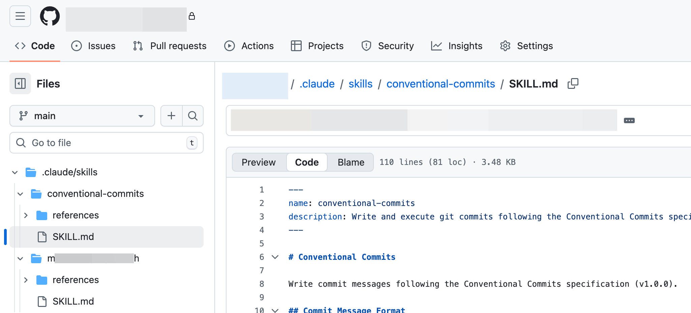This screenshot has height=313, width=691.
Task: Collapse the Files tree side panel
Action: coord(20,83)
